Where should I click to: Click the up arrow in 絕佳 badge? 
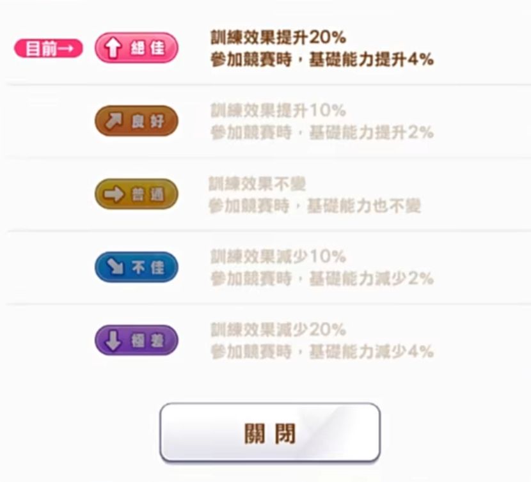click(x=113, y=49)
